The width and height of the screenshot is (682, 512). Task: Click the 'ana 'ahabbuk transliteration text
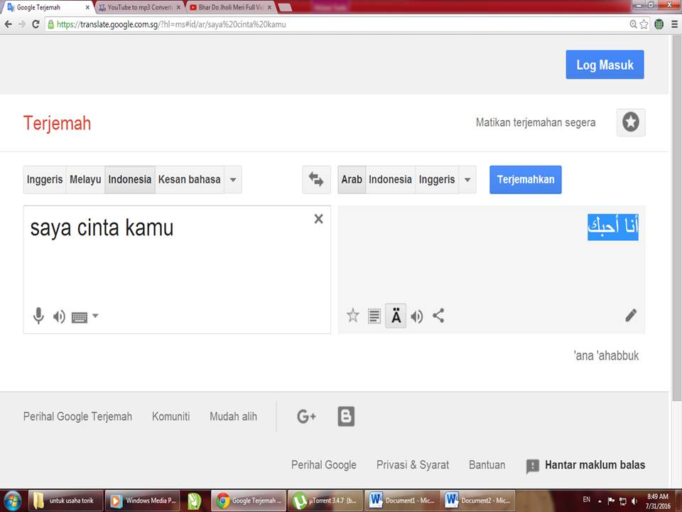606,356
